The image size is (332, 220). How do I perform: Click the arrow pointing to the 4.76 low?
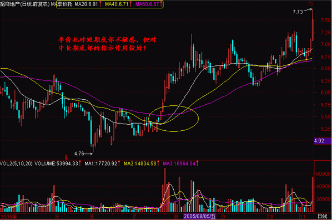88,154
